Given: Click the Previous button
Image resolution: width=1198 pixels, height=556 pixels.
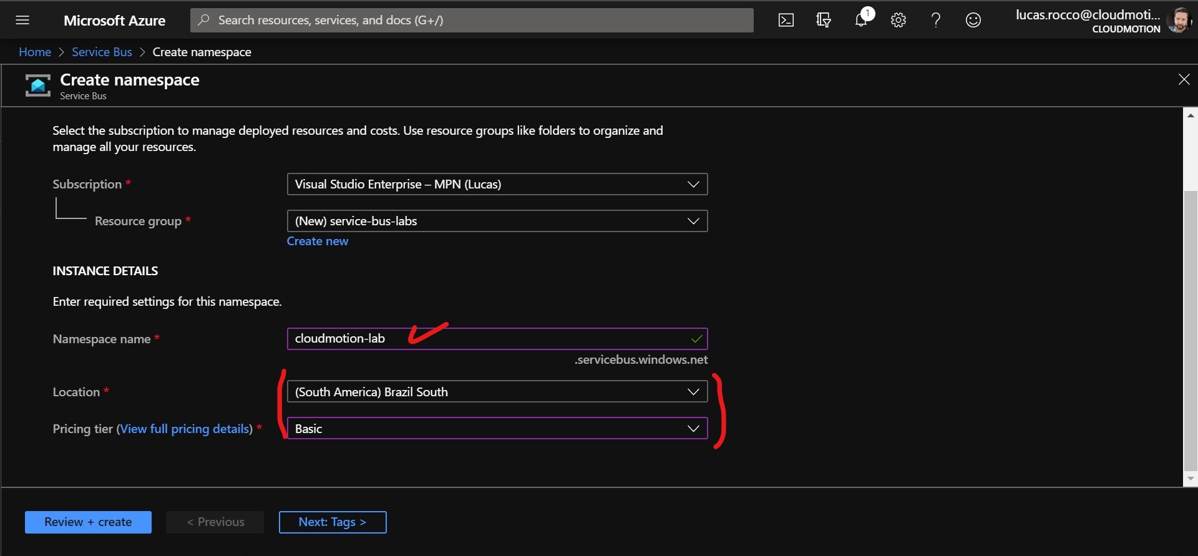Looking at the screenshot, I should pos(215,522).
